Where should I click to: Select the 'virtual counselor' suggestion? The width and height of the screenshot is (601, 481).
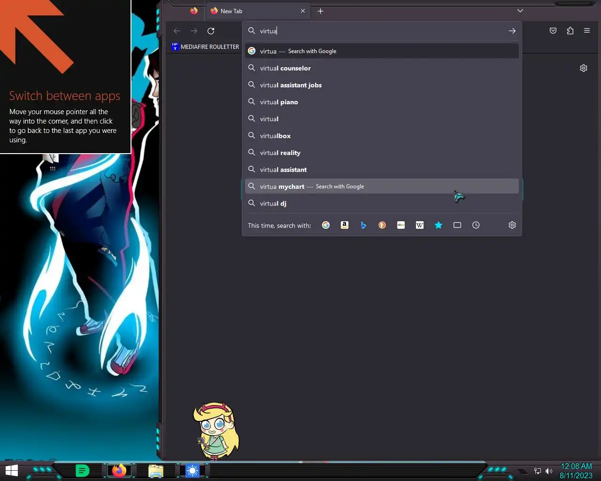pos(382,68)
